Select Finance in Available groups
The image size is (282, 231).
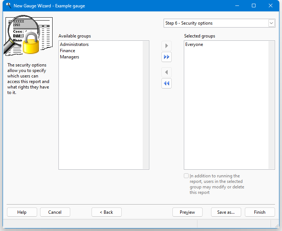67,51
